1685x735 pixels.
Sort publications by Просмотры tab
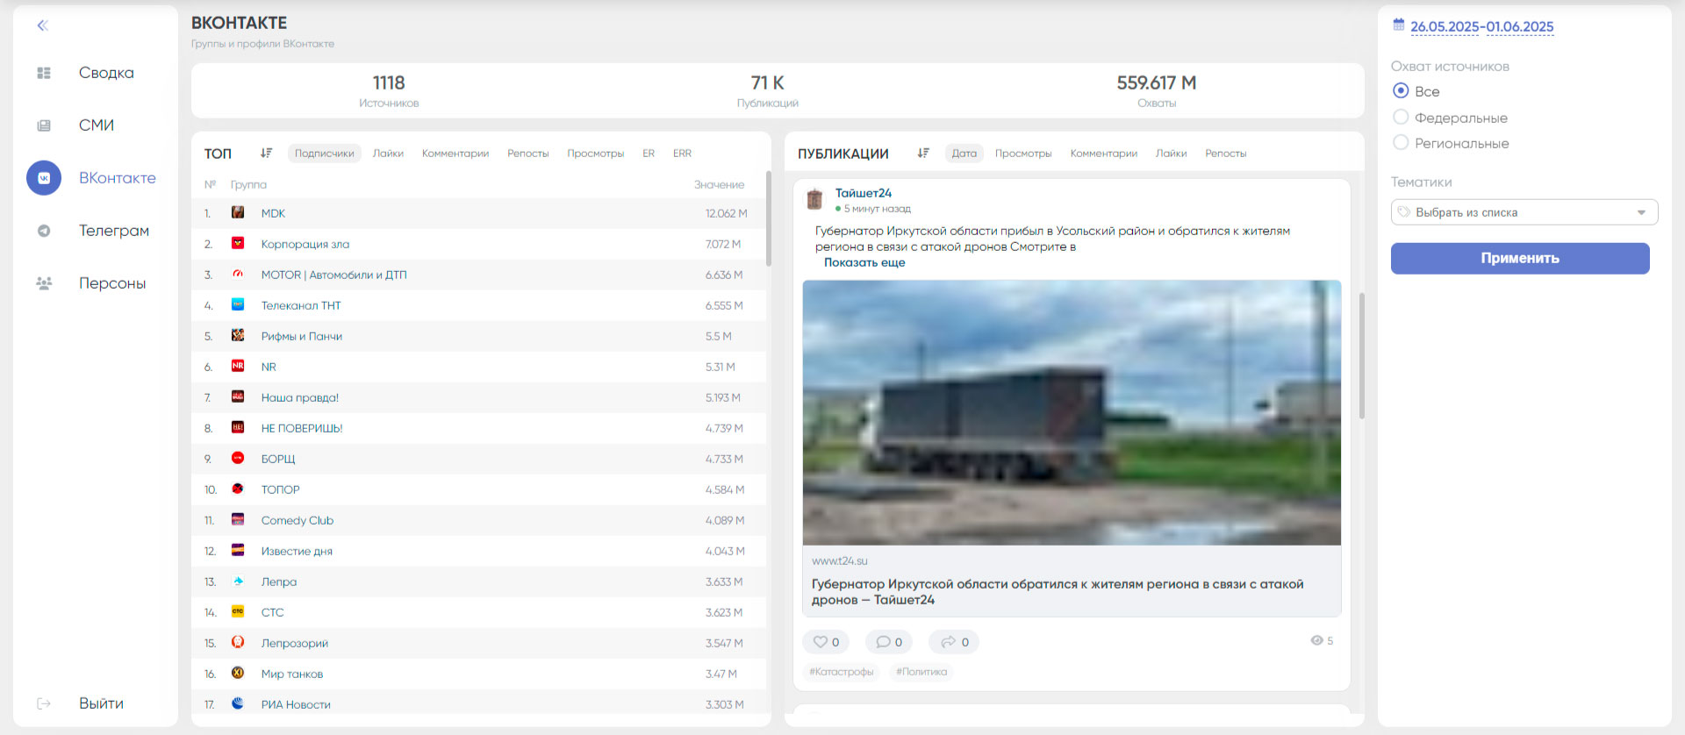[x=1022, y=153]
